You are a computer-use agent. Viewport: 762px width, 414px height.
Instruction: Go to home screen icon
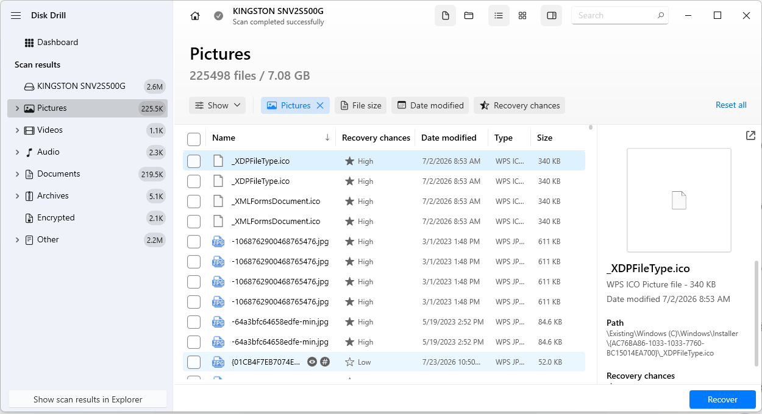[195, 16]
